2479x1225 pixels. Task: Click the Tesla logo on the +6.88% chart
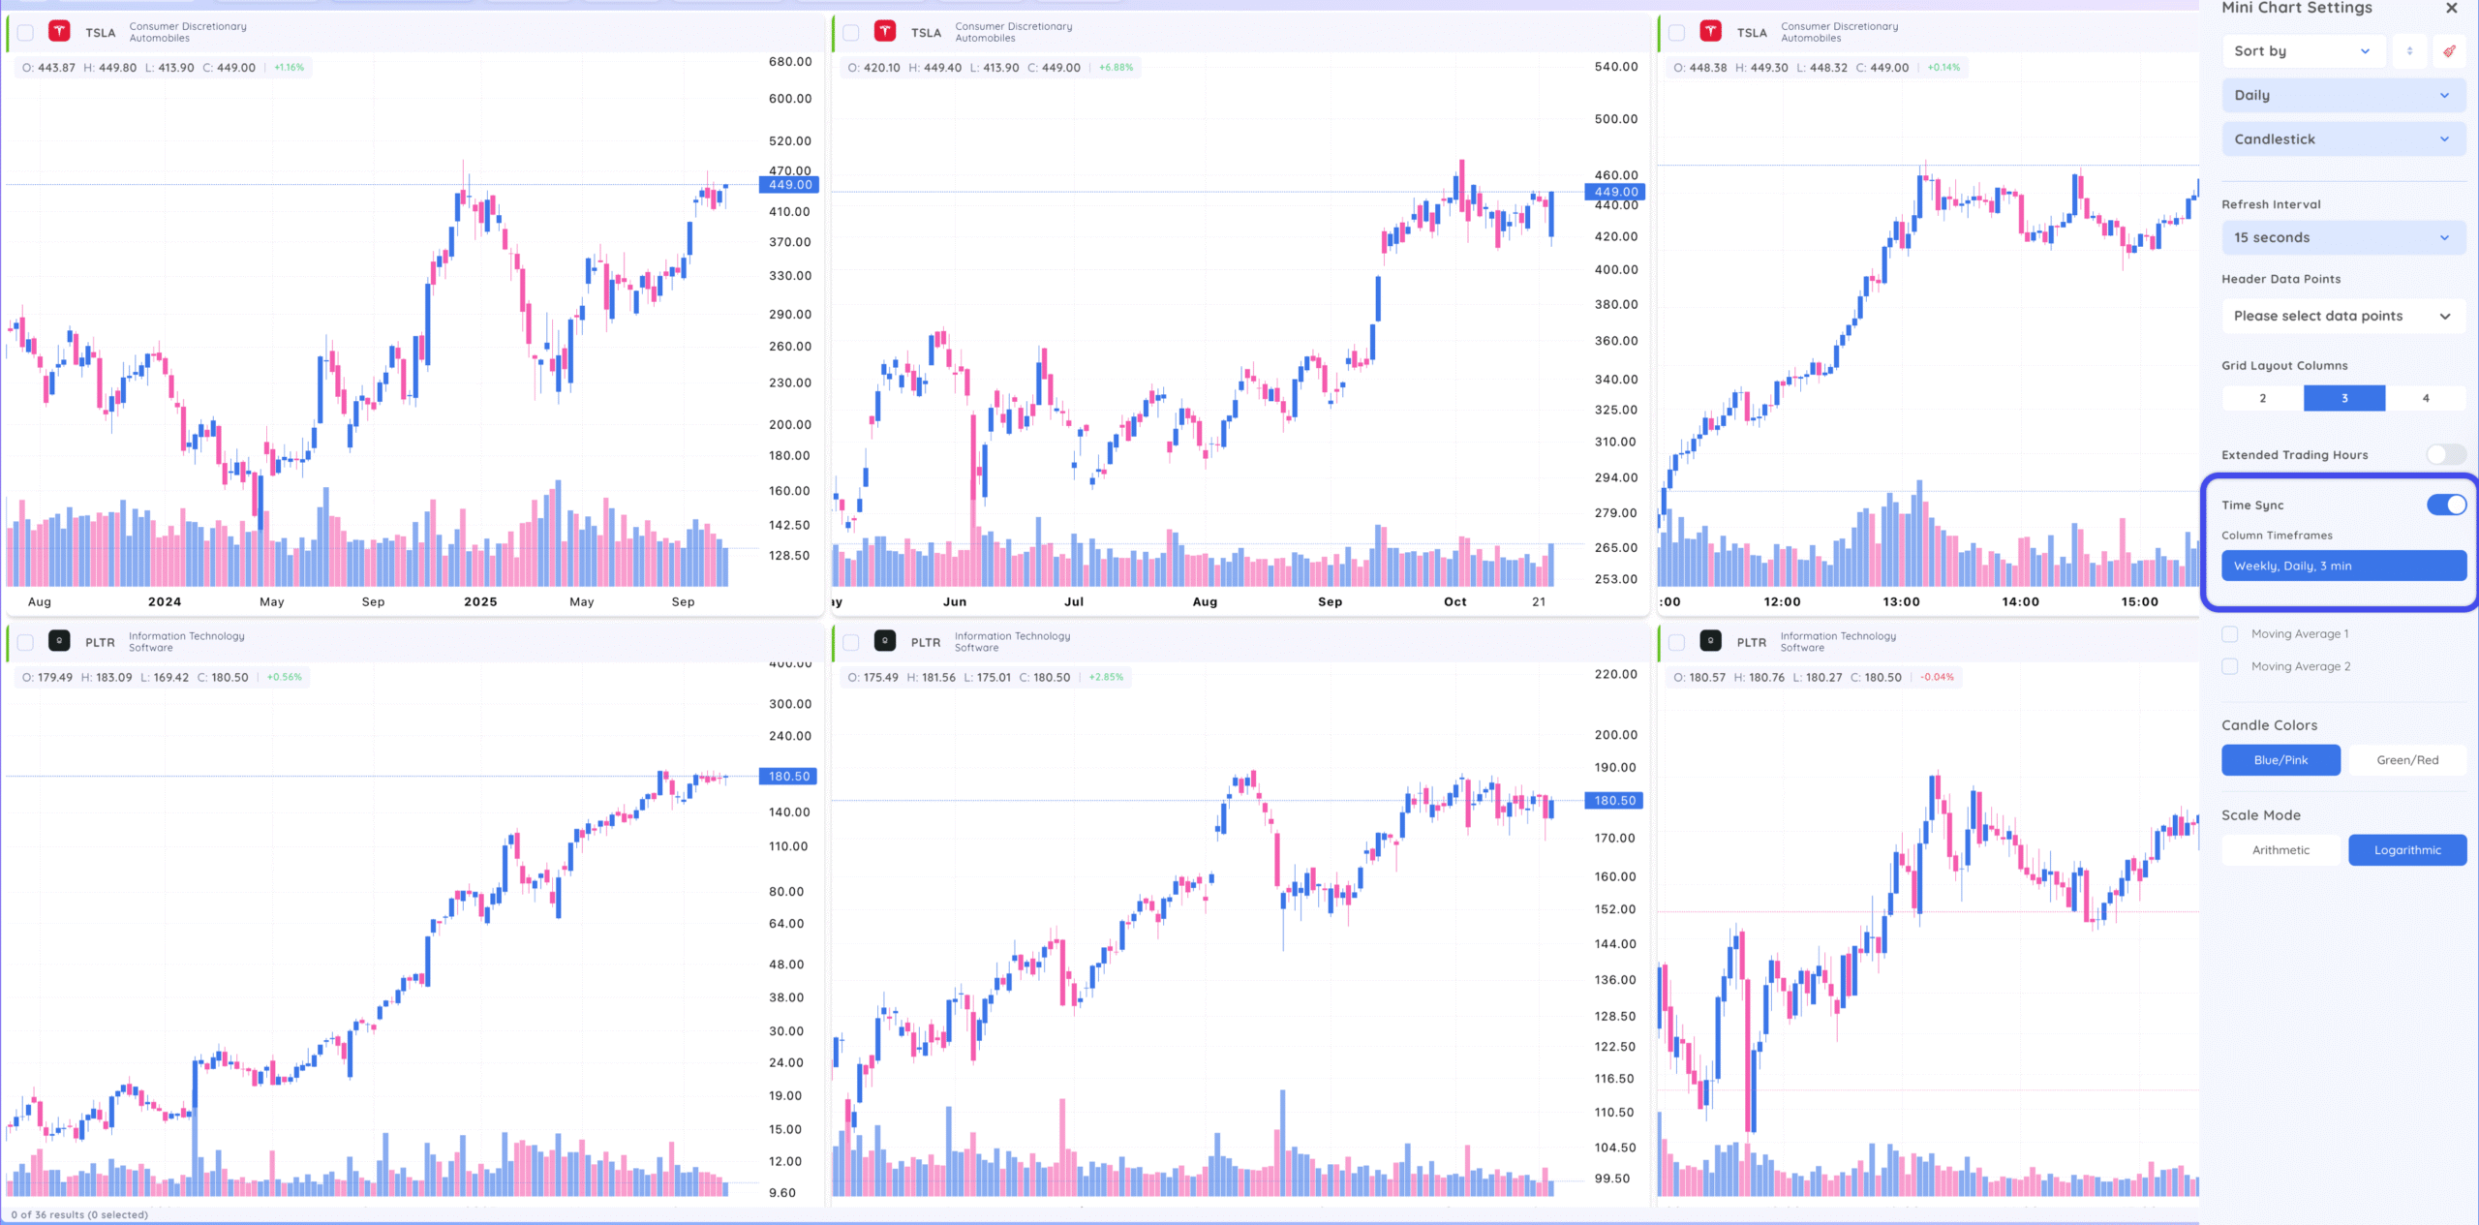[885, 32]
